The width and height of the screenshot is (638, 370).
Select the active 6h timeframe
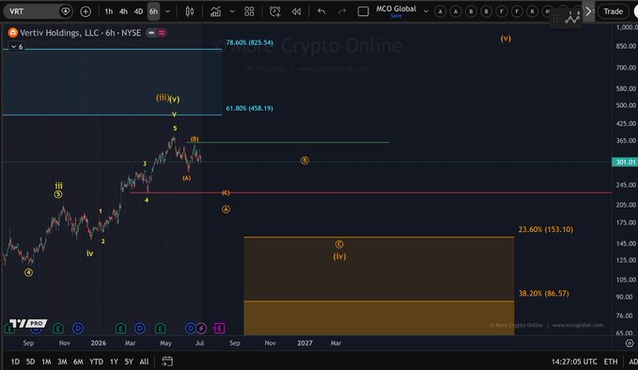tap(153, 11)
